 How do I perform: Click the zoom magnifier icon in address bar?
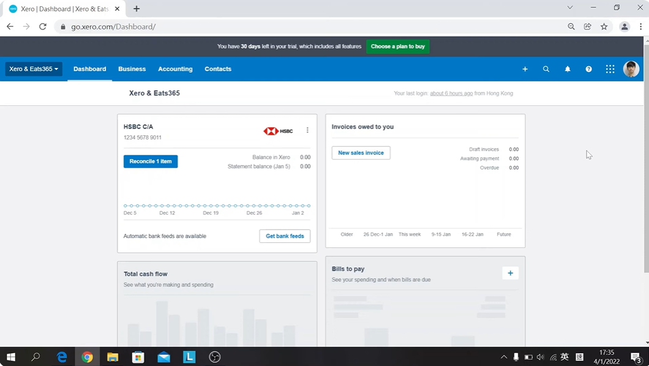571,26
